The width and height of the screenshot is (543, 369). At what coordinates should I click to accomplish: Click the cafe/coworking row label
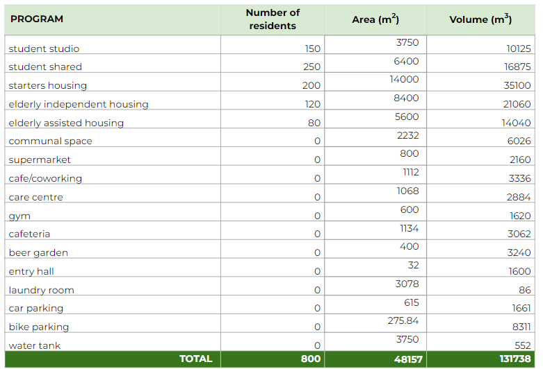[x=45, y=178]
